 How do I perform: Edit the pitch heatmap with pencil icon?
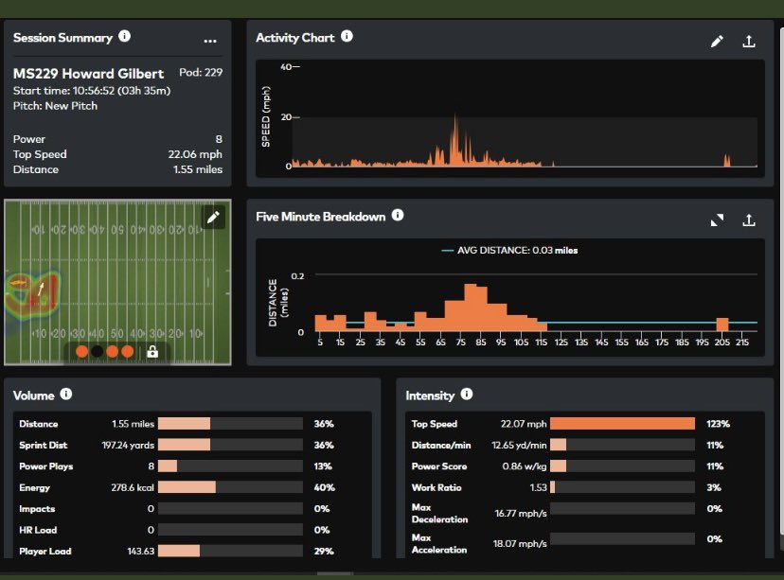pos(213,217)
